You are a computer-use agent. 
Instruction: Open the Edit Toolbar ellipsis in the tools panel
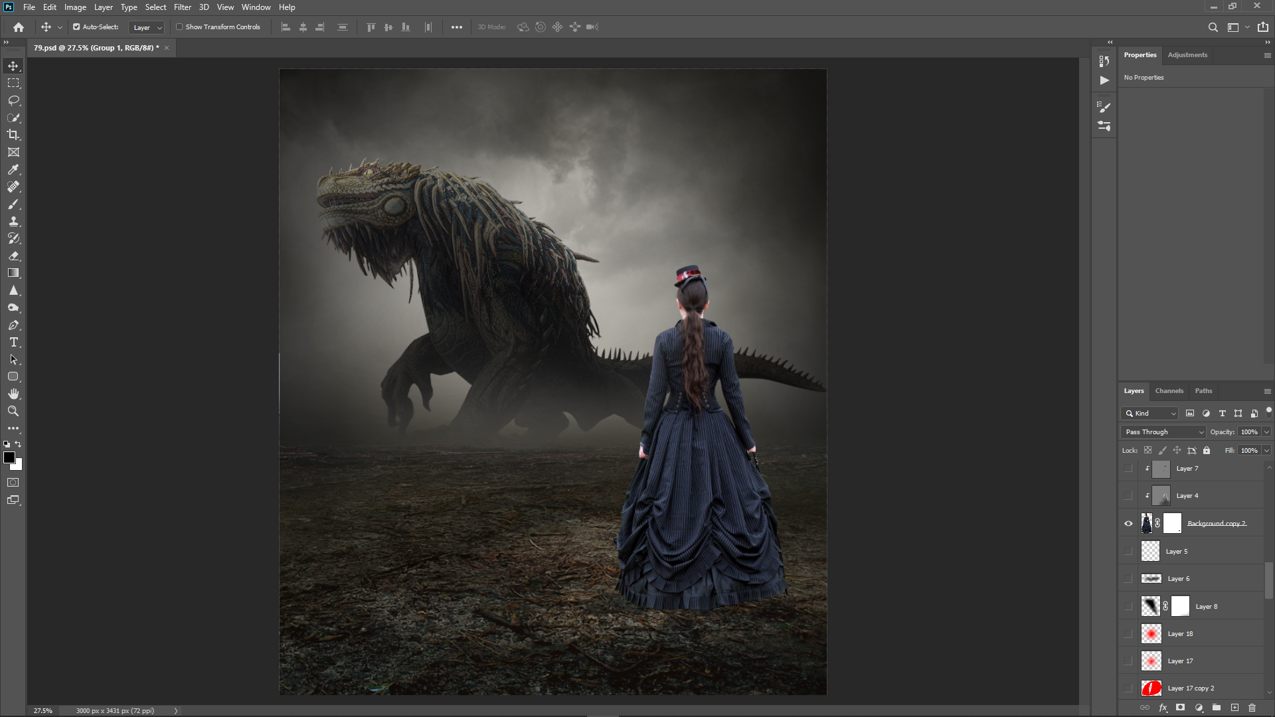13,428
